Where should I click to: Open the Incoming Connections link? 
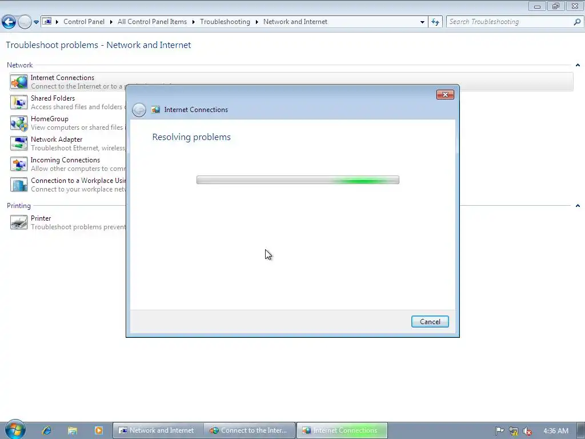pyautogui.click(x=65, y=160)
